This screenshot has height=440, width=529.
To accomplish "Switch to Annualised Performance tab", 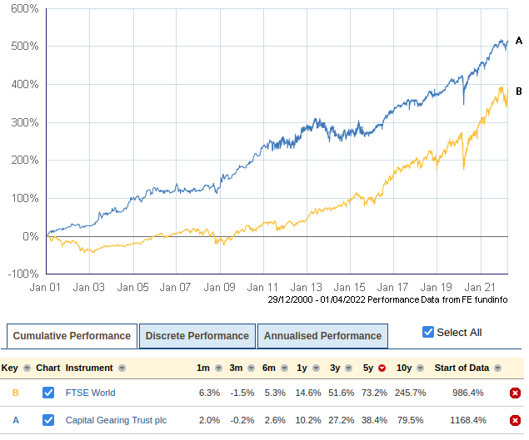I will click(x=322, y=336).
